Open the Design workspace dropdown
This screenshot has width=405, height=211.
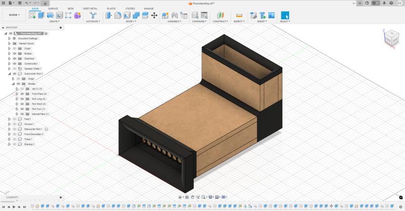[x=14, y=16]
